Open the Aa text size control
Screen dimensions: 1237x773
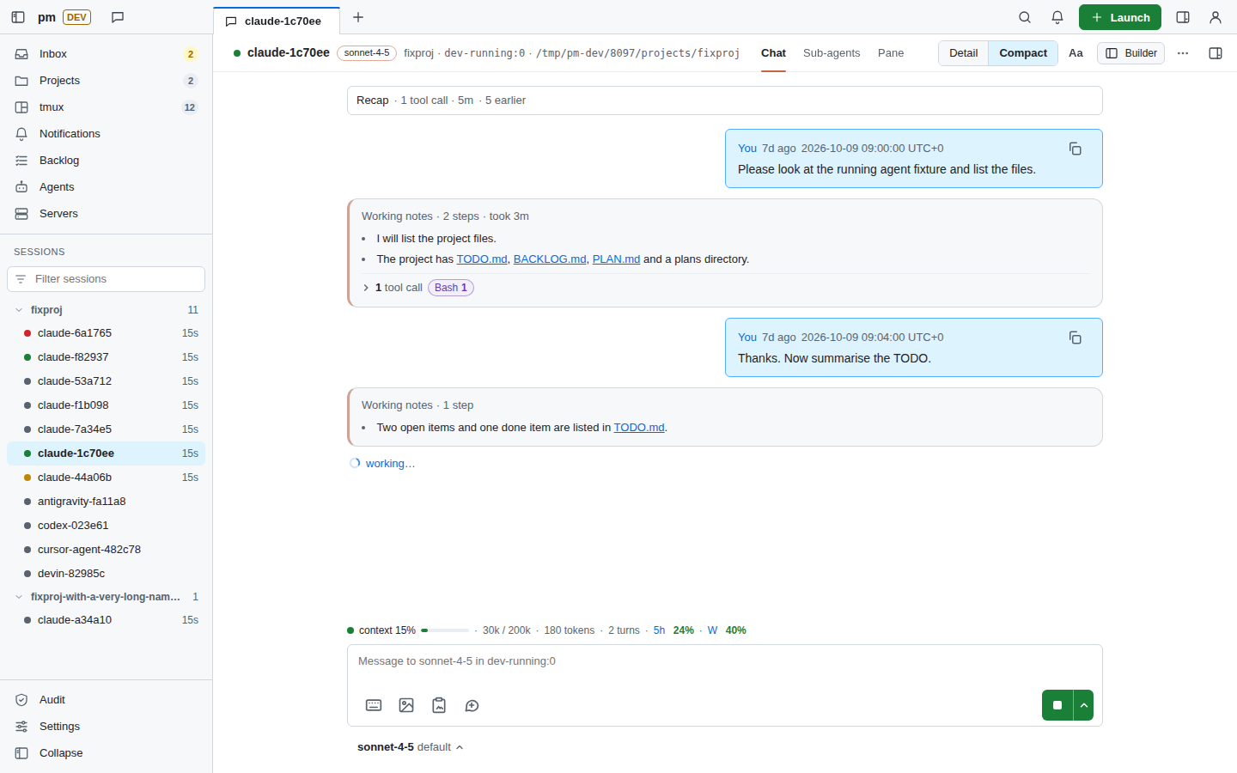(1076, 53)
